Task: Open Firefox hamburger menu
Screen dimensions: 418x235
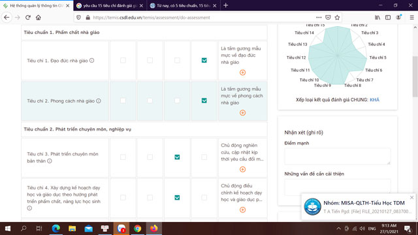Action: point(411,18)
